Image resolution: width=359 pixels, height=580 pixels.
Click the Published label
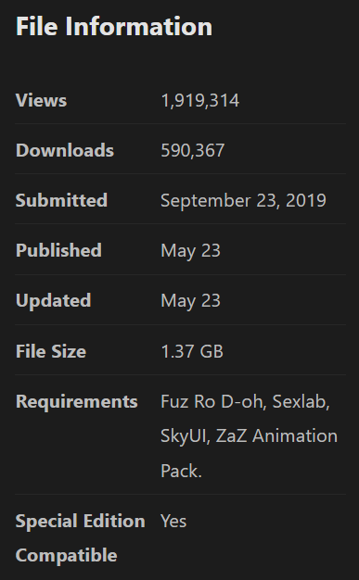click(x=58, y=250)
